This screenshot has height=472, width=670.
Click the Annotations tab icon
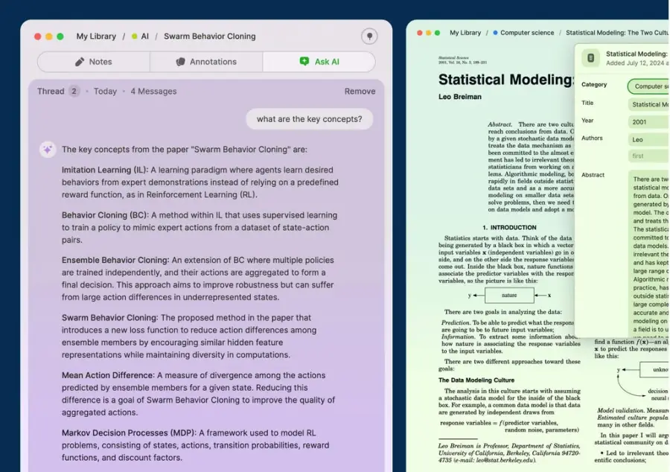pyautogui.click(x=181, y=62)
